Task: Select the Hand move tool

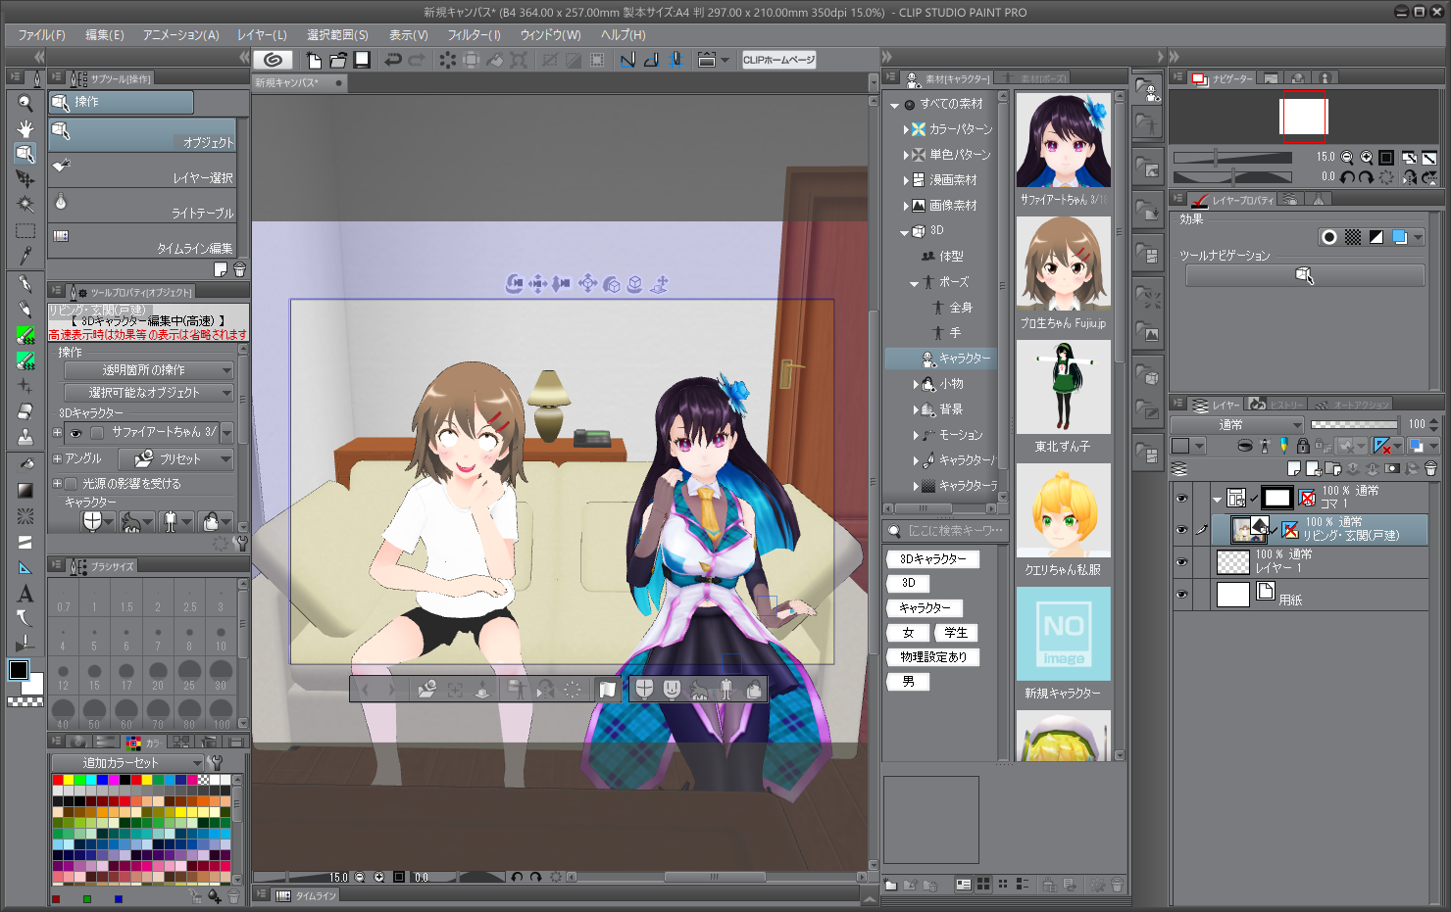Action: [25, 128]
